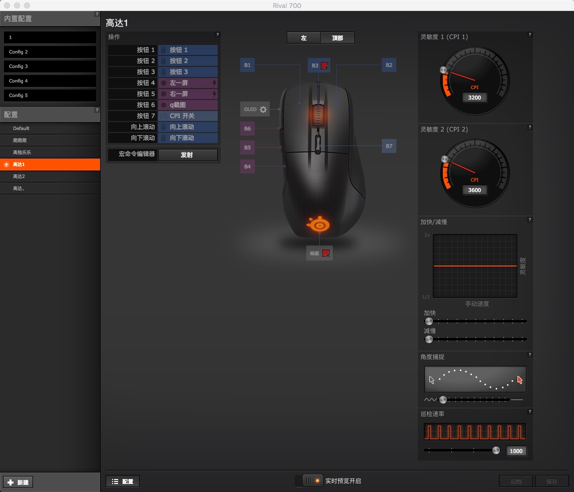This screenshot has height=492, width=574.
Task: Open 按钮 1 action mapping
Action: coord(188,49)
